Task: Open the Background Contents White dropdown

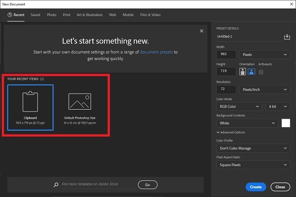Action: click(x=247, y=123)
